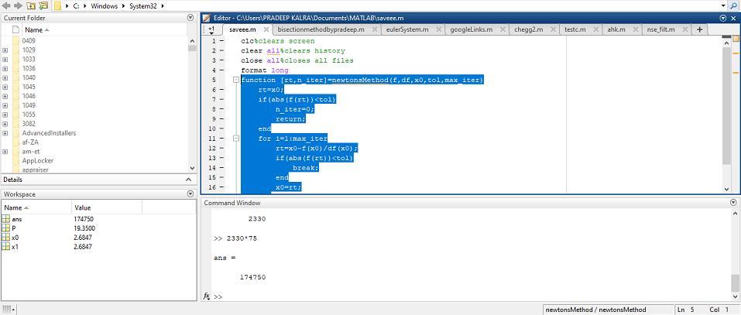Select the x1 variable in Workspace

coord(15,247)
